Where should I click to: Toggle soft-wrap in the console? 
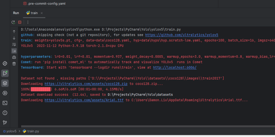point(14,44)
